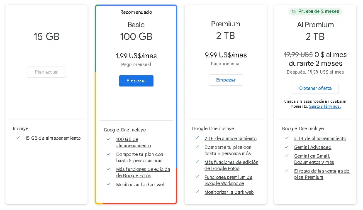Open El resto de las ventajas del plan Premium
The image size is (363, 210).
pyautogui.click(x=322, y=174)
